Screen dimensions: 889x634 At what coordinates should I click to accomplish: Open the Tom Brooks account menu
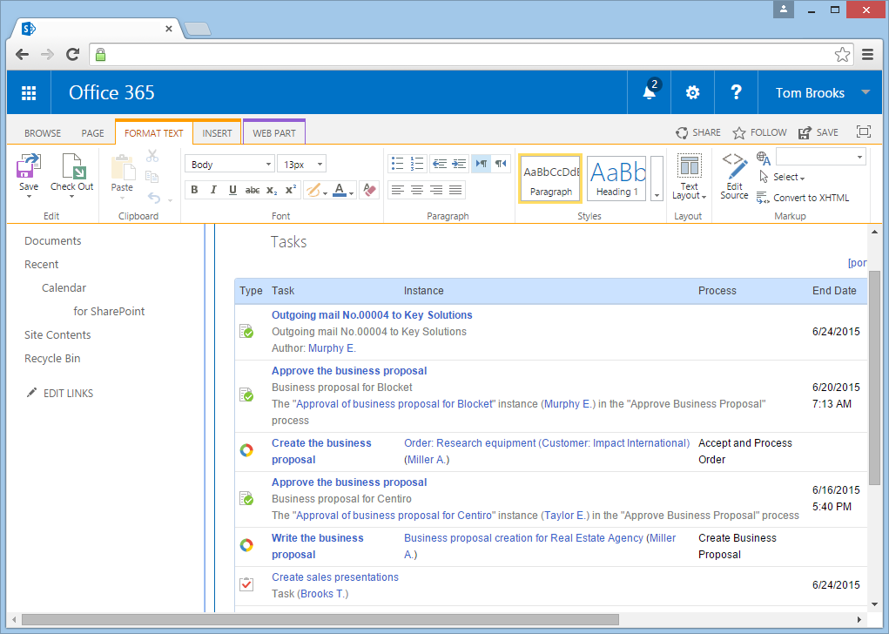pos(822,92)
